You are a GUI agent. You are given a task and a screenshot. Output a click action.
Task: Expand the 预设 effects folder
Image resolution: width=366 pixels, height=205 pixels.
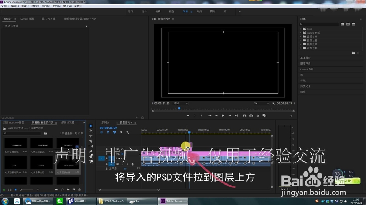click(x=300, y=29)
